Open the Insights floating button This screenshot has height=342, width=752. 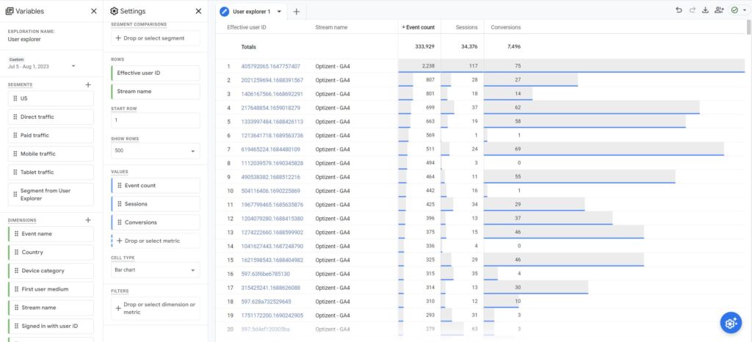pos(730,322)
